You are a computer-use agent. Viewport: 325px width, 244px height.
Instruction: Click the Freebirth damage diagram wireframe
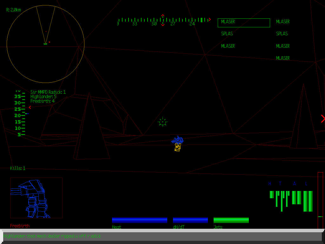(36, 197)
